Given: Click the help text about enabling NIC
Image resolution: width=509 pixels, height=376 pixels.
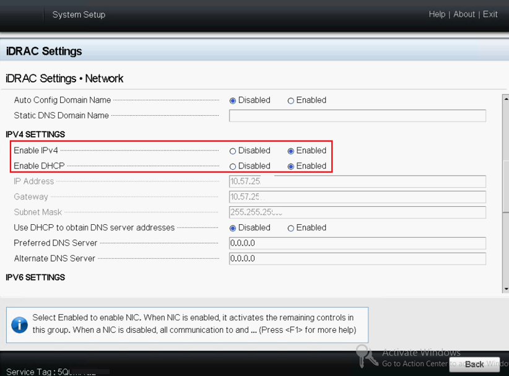Looking at the screenshot, I should tap(194, 324).
